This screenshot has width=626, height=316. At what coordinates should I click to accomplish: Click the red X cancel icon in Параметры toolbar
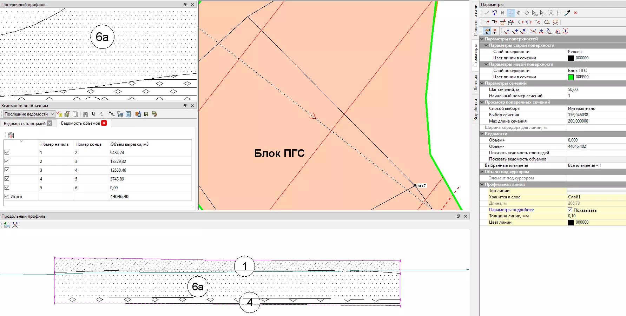tap(575, 13)
